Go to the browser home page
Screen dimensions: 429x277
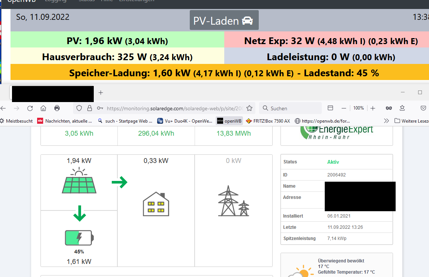click(x=43, y=108)
